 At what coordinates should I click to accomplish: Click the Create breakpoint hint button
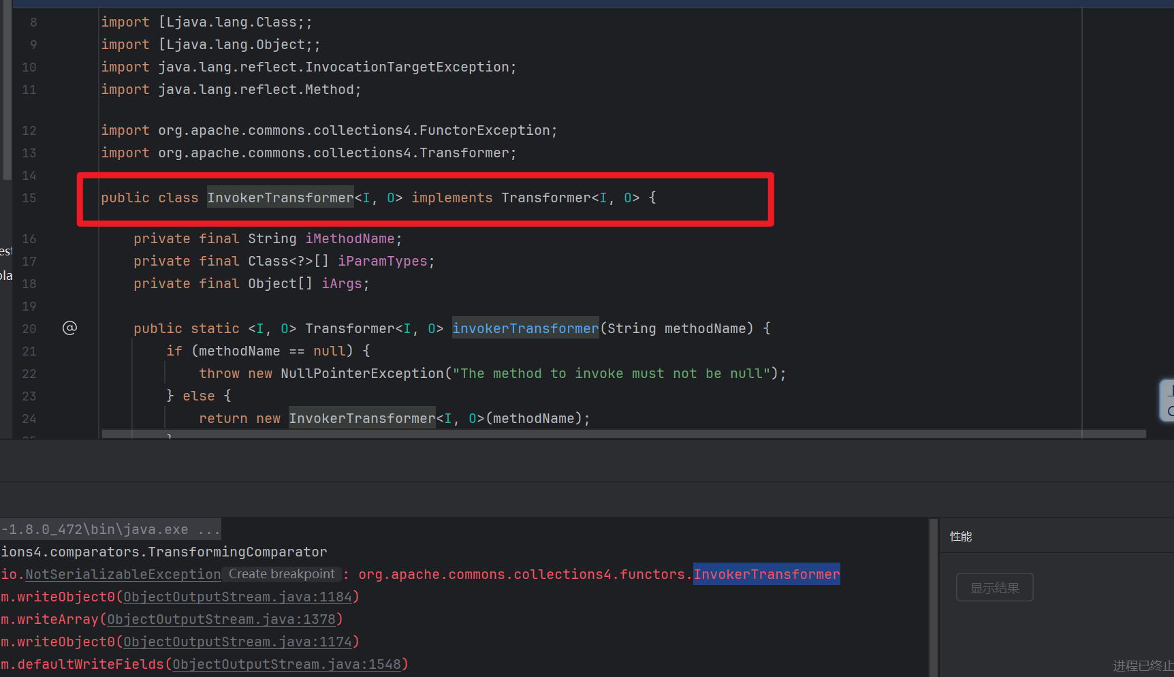[281, 574]
